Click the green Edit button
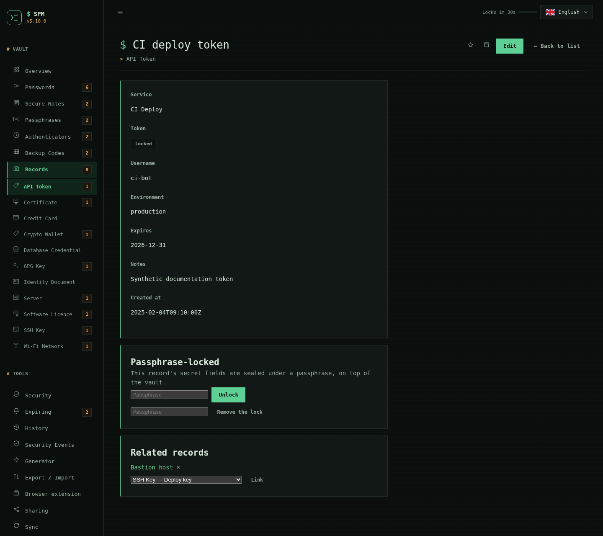This screenshot has height=536, width=603. 510,46
